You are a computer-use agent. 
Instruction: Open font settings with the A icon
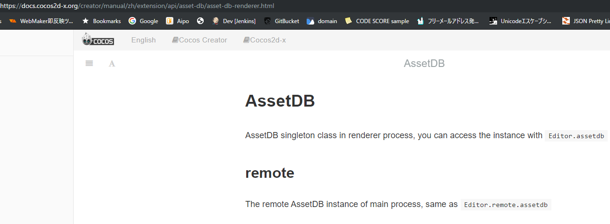coord(112,64)
